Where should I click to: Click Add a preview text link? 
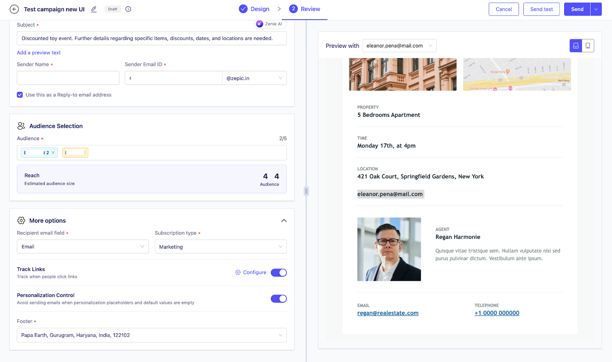pos(39,53)
